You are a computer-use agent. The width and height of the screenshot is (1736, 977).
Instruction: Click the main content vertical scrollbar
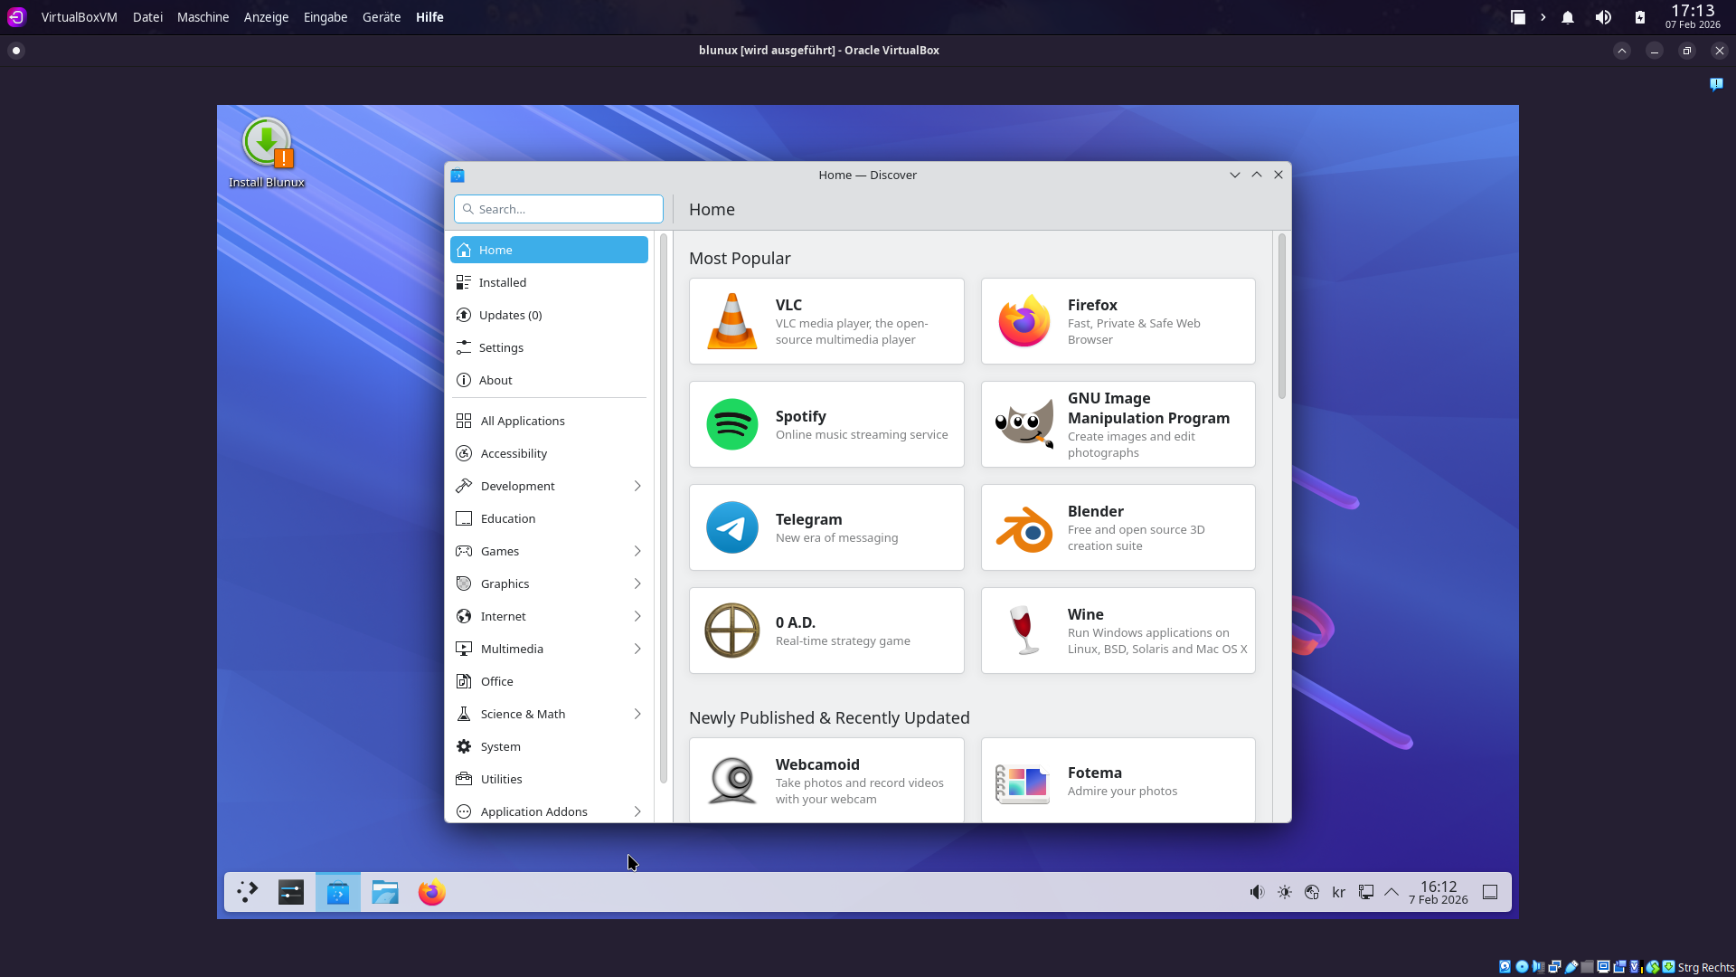(x=1281, y=317)
